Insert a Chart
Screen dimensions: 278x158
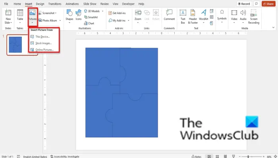(x=89, y=23)
